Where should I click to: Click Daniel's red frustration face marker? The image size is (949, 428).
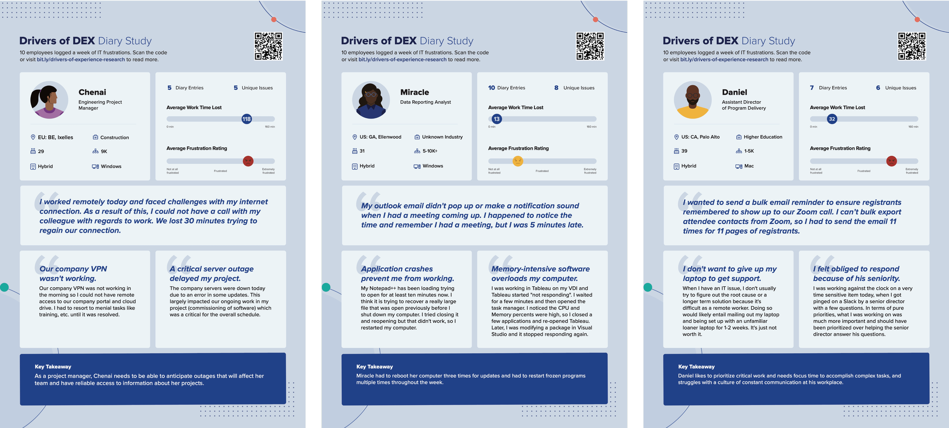(x=891, y=161)
